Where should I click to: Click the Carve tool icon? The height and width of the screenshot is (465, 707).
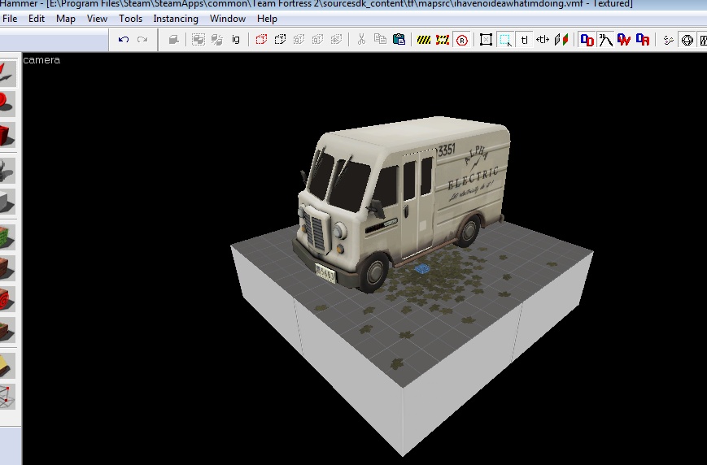click(173, 40)
